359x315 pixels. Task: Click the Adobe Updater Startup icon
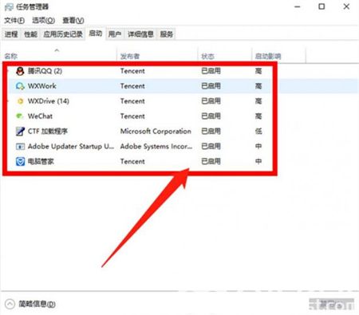click(20, 147)
